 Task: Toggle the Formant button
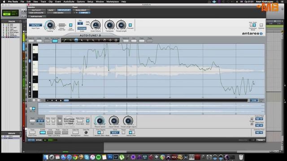130,25
